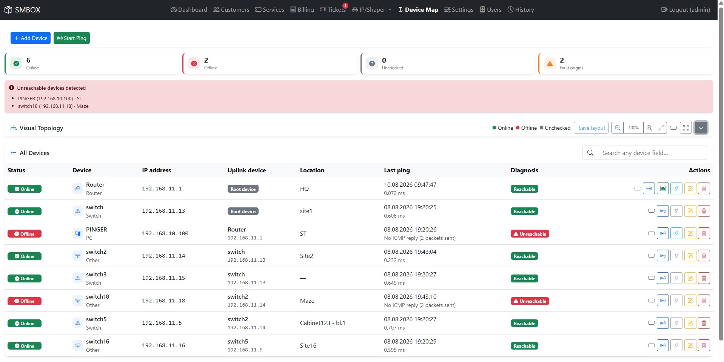
Task: View the History page
Action: [x=521, y=10]
